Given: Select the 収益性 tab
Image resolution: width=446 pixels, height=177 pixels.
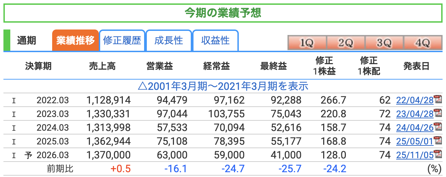Looking at the screenshot, I should click(215, 40).
